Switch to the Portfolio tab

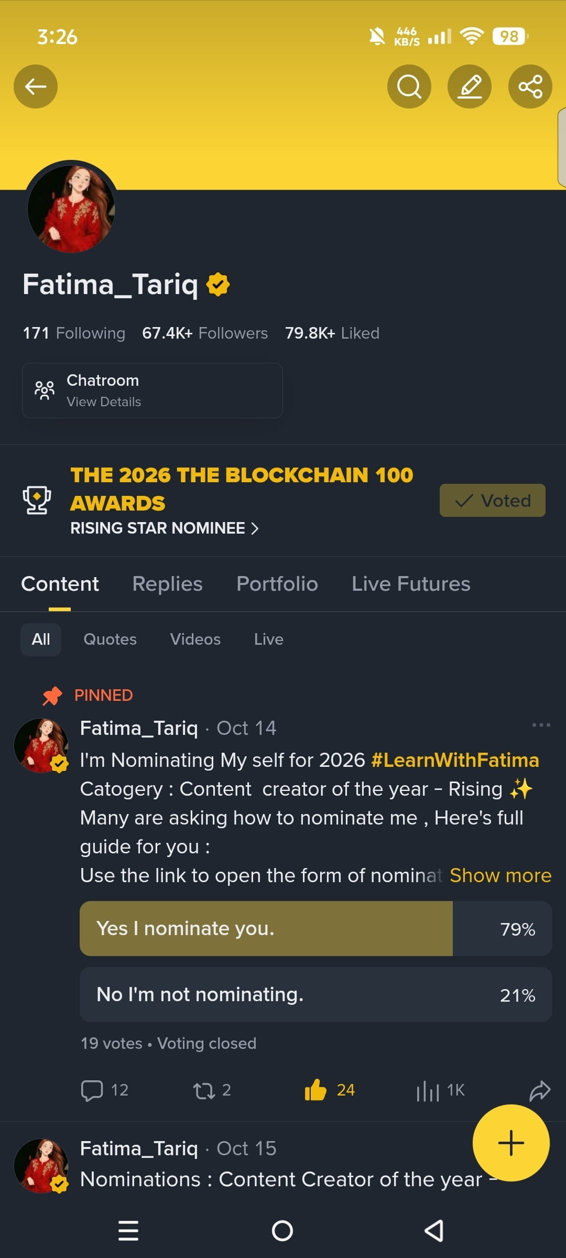click(x=277, y=584)
